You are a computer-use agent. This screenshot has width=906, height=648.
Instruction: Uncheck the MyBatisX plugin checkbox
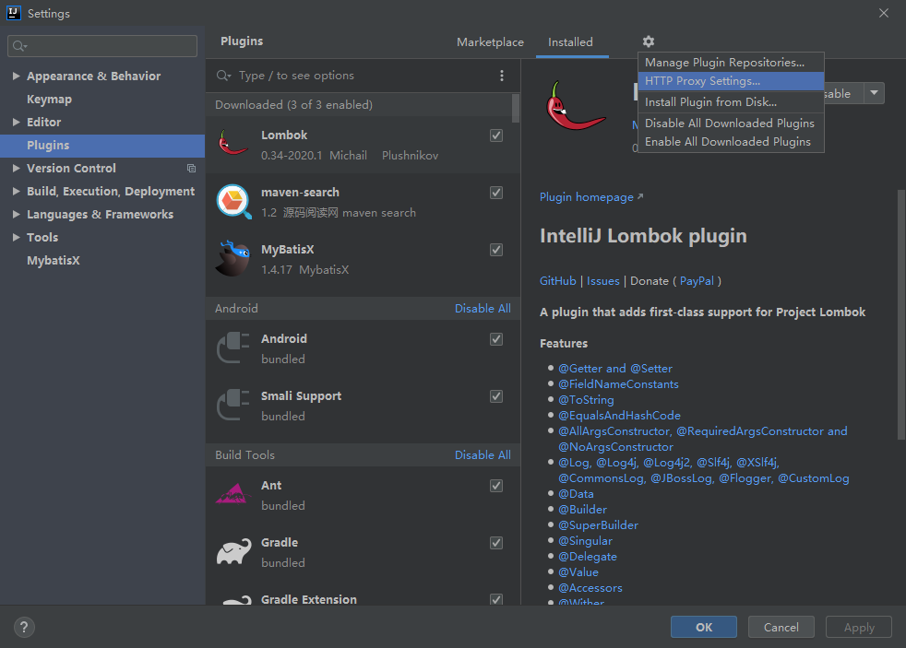coord(496,250)
